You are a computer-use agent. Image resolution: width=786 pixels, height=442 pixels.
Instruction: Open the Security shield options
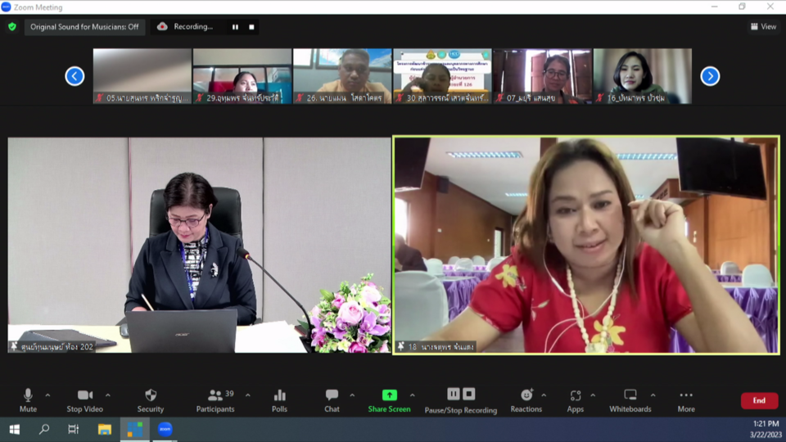(x=151, y=399)
